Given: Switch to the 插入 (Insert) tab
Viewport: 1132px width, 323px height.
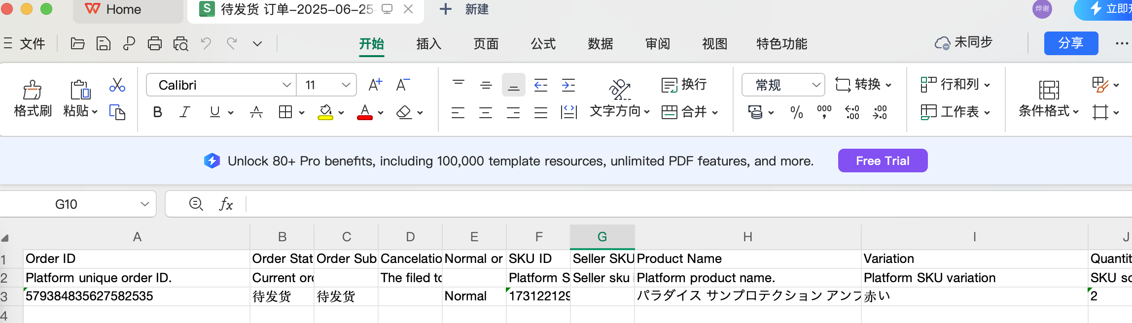Looking at the screenshot, I should click(428, 44).
